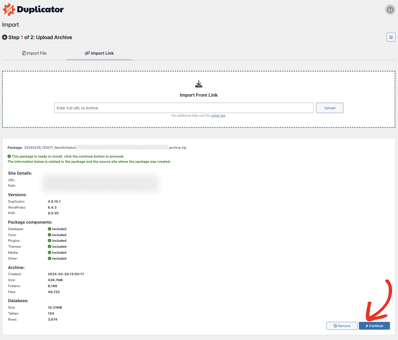Screen dimensions: 398x340
Task: Click the PHP version 8.0.30
Action: [x=53, y=213]
